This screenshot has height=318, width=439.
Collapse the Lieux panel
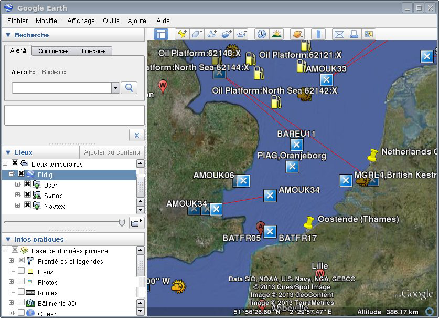[8, 152]
